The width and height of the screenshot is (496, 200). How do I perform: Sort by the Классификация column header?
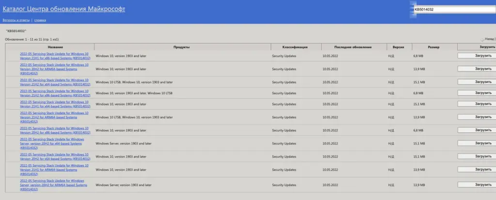coord(295,47)
